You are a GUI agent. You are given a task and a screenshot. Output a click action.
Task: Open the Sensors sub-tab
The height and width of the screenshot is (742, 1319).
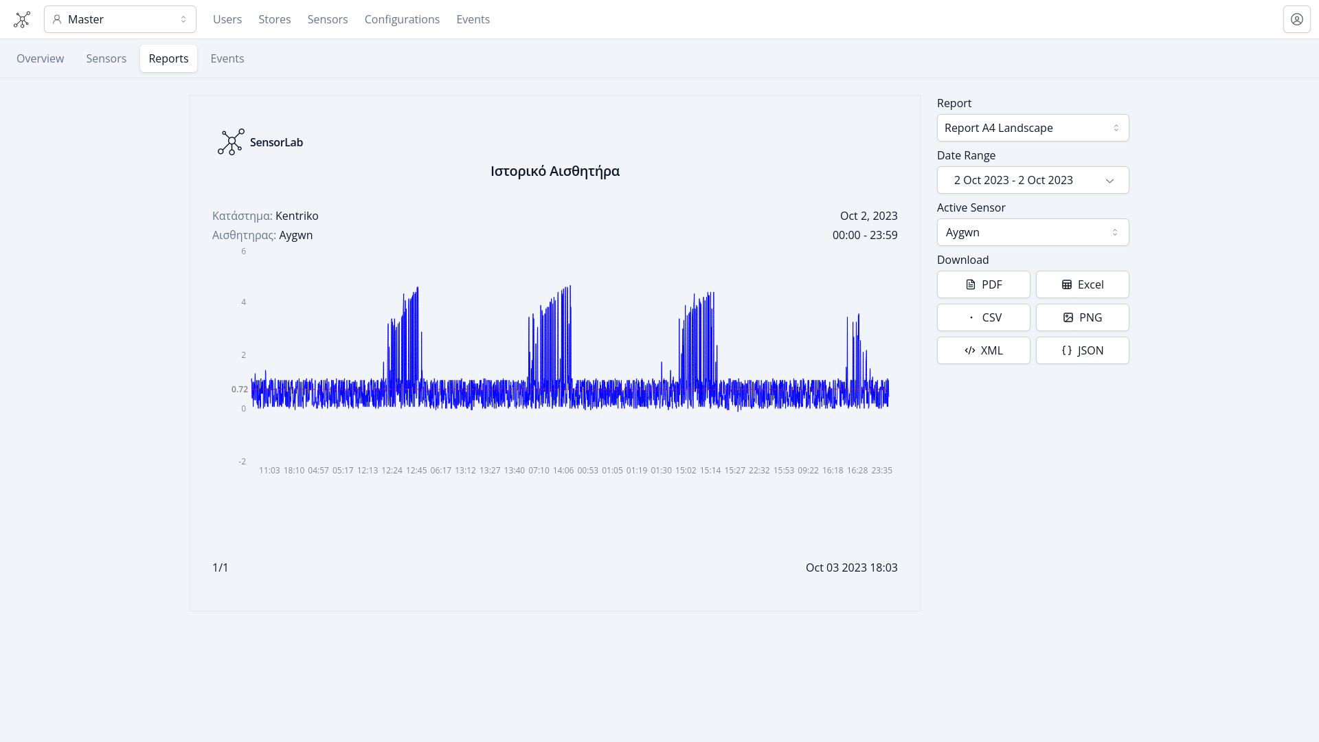(x=106, y=58)
